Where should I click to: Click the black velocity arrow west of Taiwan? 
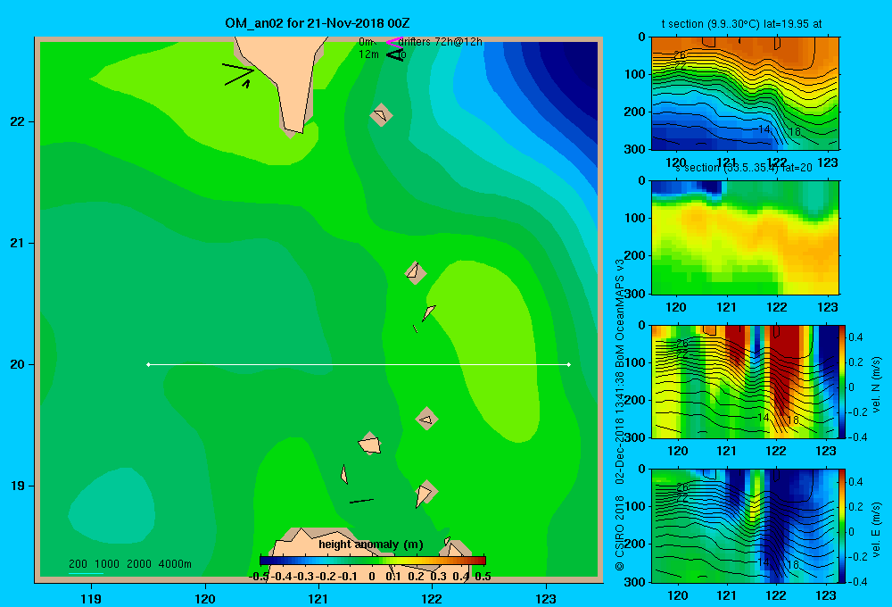tap(238, 75)
